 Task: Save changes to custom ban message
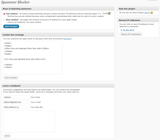coord(11,78)
